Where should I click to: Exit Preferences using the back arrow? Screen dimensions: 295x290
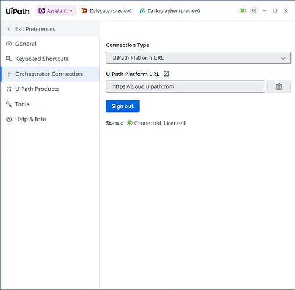pyautogui.click(x=9, y=29)
